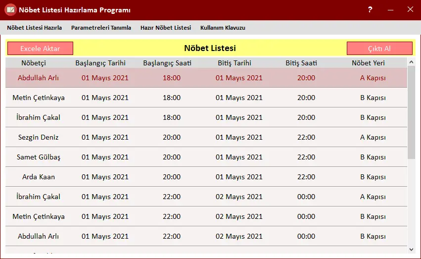Open the Kullanım Klavuzu menu
This screenshot has height=259, width=421.
223,28
